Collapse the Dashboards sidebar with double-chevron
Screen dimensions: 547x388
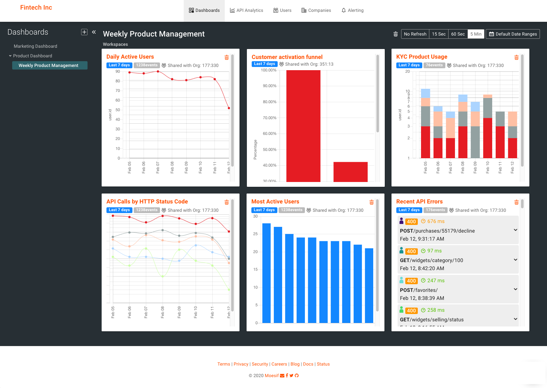click(94, 32)
